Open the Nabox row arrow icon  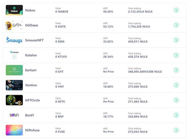176,10
